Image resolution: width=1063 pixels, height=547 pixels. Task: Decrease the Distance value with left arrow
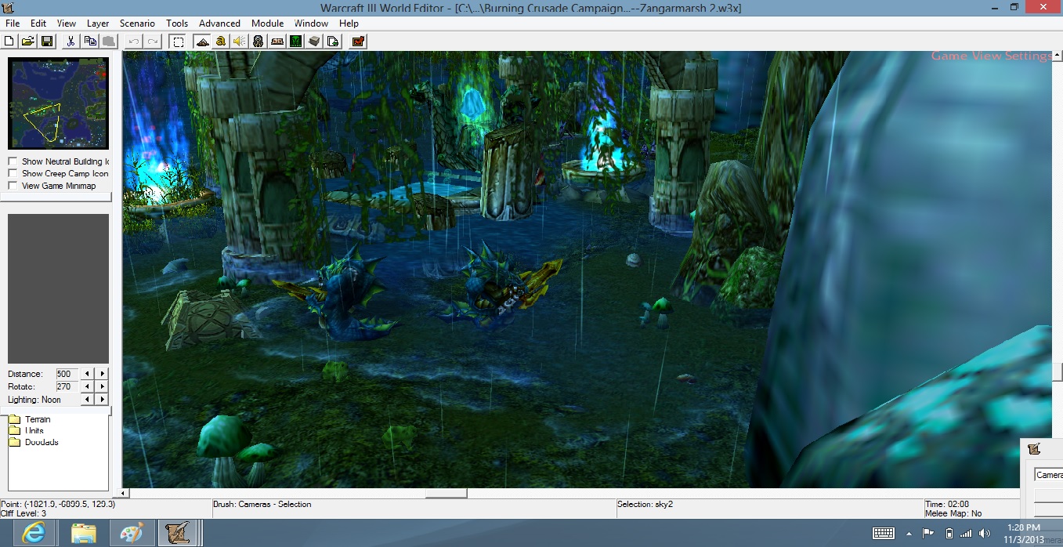pyautogui.click(x=87, y=374)
